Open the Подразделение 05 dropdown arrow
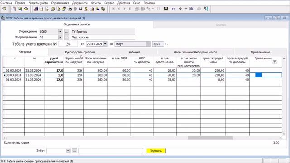290x163 pixels. (x=60, y=37)
